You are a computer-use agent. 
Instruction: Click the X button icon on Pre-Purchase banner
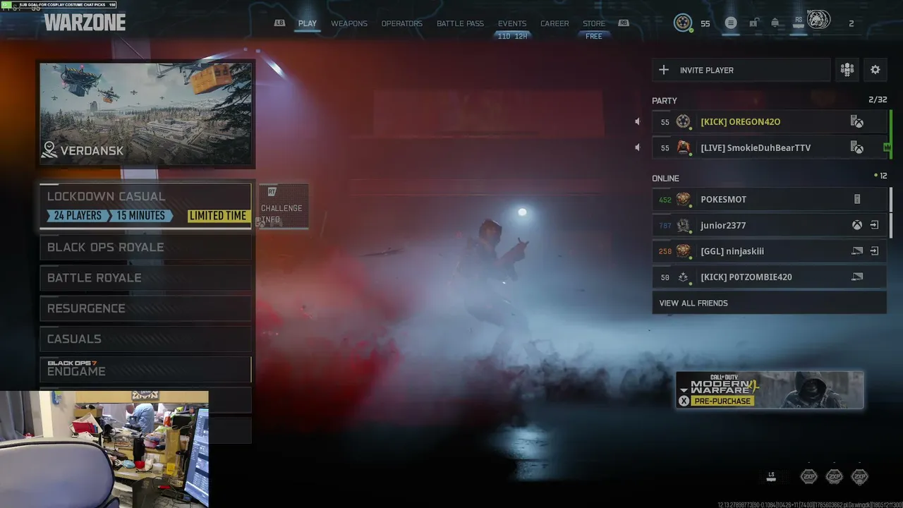point(684,401)
